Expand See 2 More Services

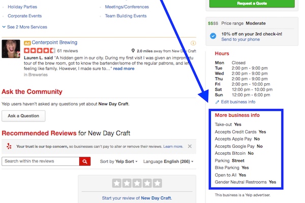click(25, 27)
